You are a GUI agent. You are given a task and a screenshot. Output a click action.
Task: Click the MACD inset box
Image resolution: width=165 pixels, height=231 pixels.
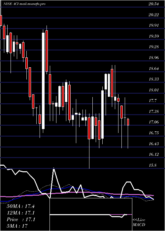coord(91,214)
